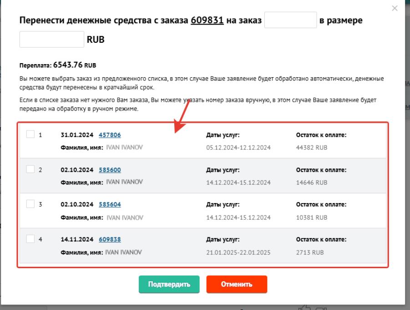Select the checkbox for order 585600

[30, 170]
